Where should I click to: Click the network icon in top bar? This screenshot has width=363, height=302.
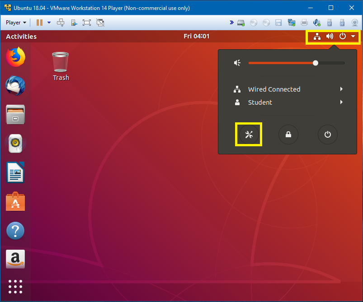coord(317,36)
